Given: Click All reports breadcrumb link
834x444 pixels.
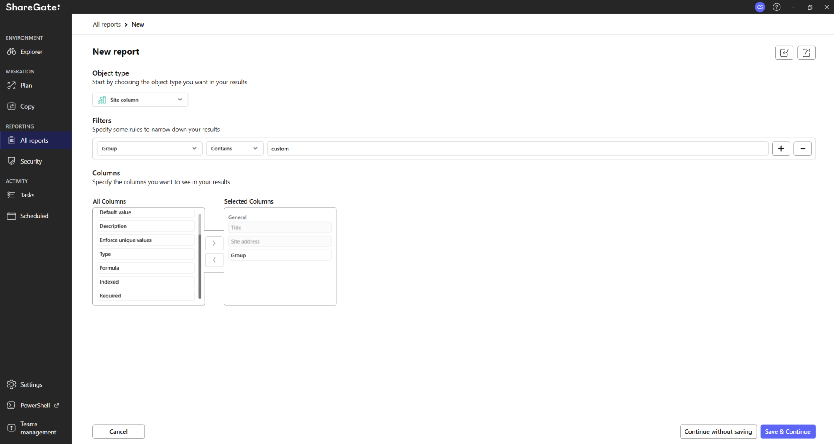Looking at the screenshot, I should (107, 24).
